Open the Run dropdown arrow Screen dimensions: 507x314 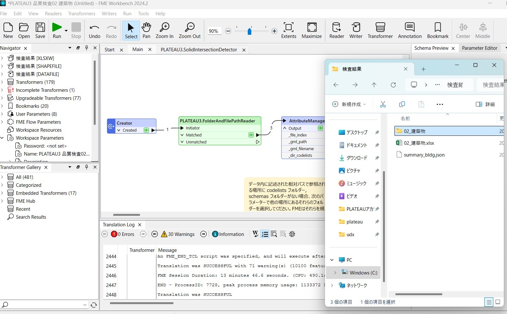point(66,31)
